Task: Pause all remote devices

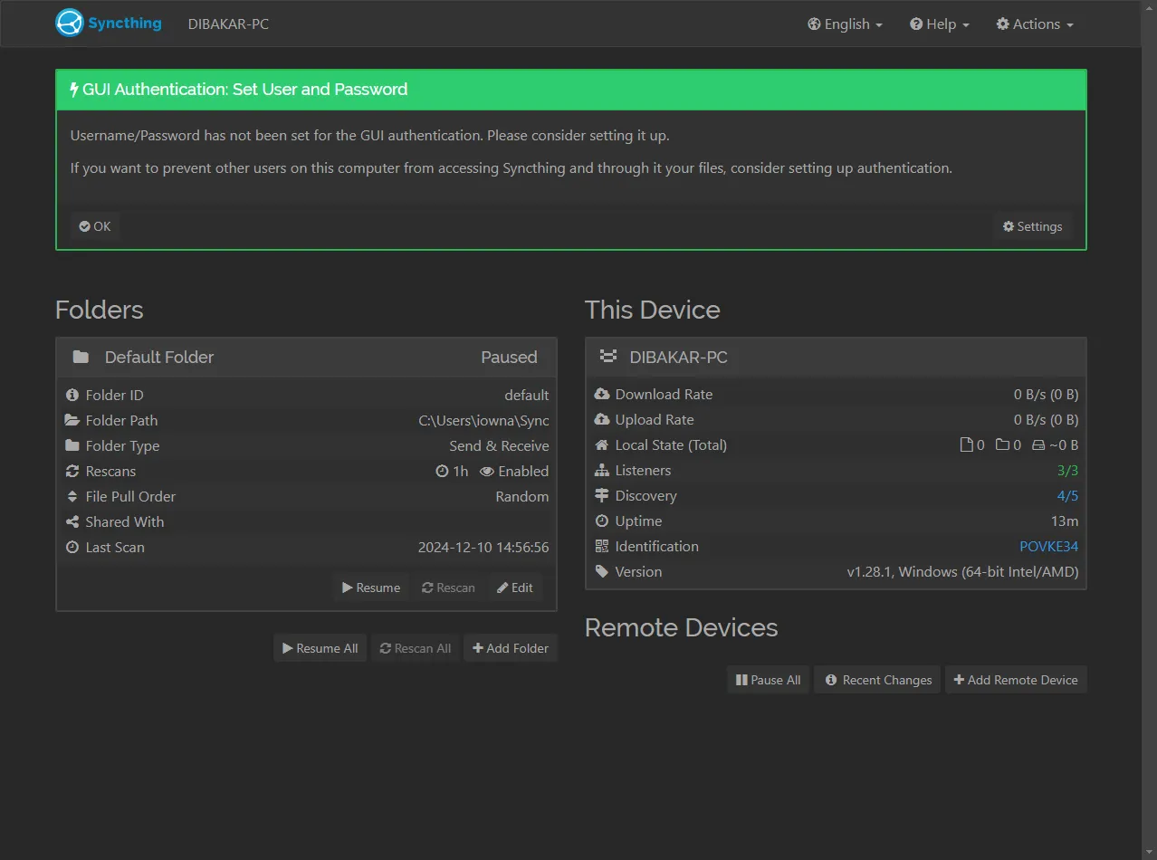Action: pos(768,680)
